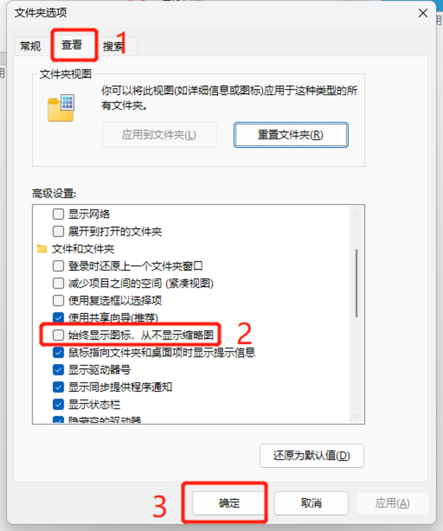443x531 pixels.
Task: Enable 显示网络 checkbox
Action: pos(58,214)
